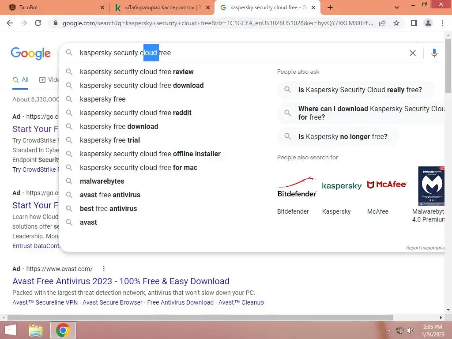The height and width of the screenshot is (339, 452).
Task: Choose the malwarebytes suggestion
Action: pyautogui.click(x=102, y=181)
